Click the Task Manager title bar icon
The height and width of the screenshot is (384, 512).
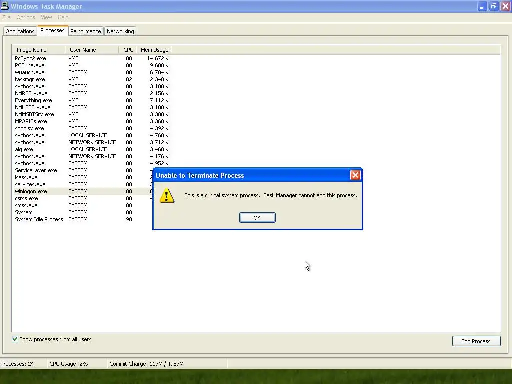[x=5, y=6]
